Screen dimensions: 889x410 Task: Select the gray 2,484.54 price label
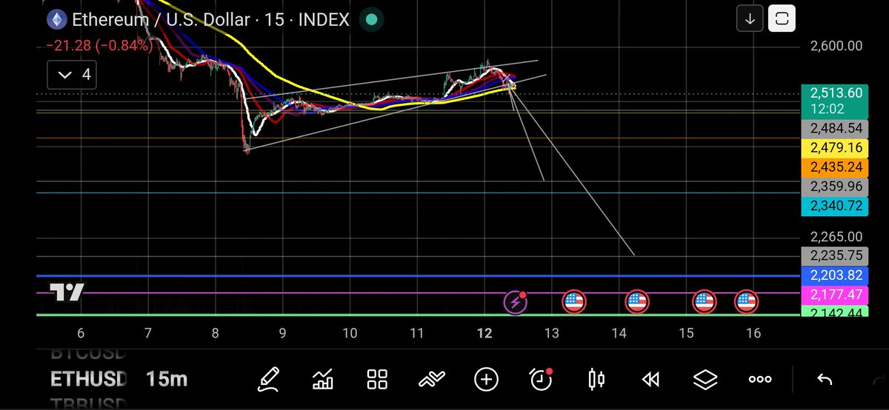836,129
